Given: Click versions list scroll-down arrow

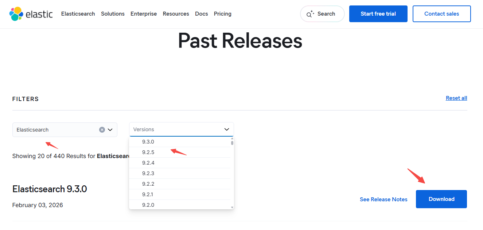Looking at the screenshot, I should pos(232,207).
